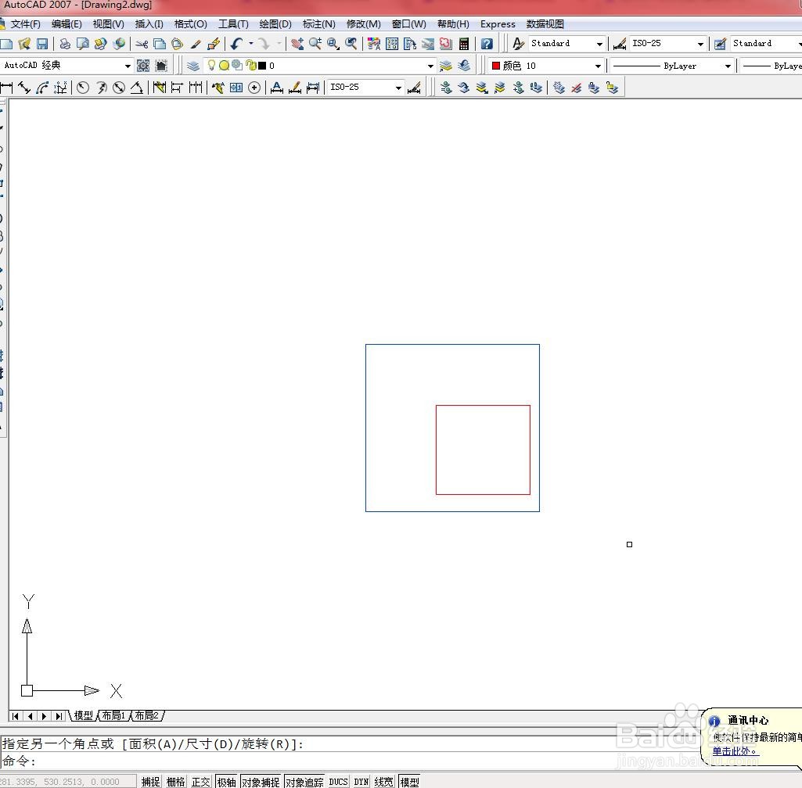
Task: Open the 编辑(E) menu
Action: pyautogui.click(x=67, y=24)
